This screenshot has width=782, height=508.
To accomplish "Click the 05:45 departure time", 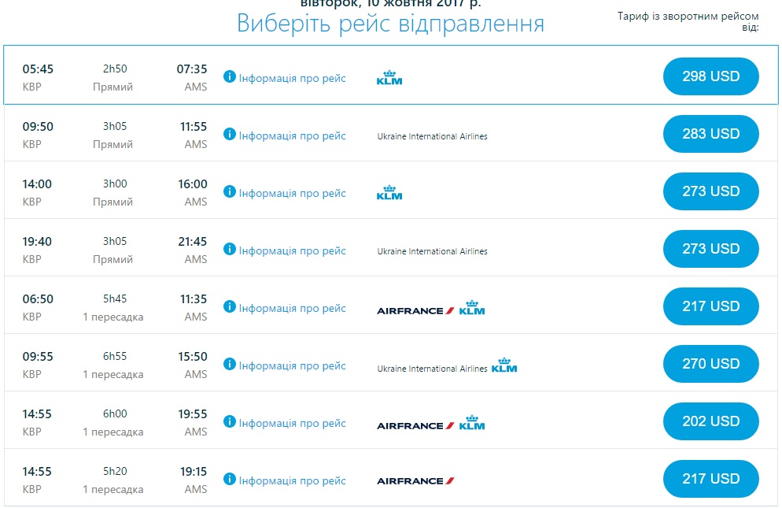I will 38,69.
